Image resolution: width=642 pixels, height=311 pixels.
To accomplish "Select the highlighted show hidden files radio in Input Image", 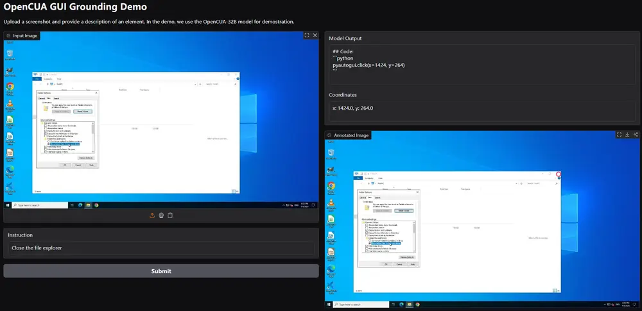I will click(48, 144).
